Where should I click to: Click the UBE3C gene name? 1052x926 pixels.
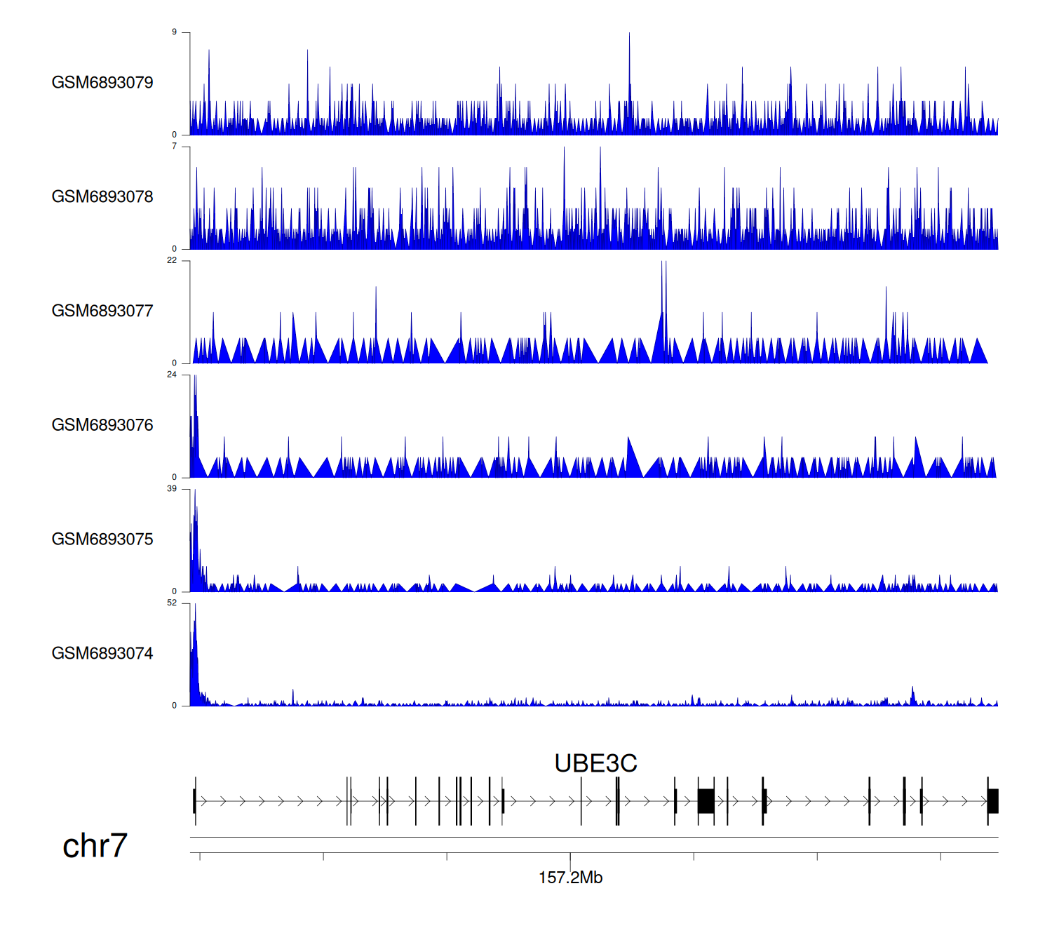[595, 763]
